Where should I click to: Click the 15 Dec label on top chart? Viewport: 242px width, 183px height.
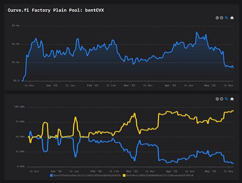[x=29, y=85]
